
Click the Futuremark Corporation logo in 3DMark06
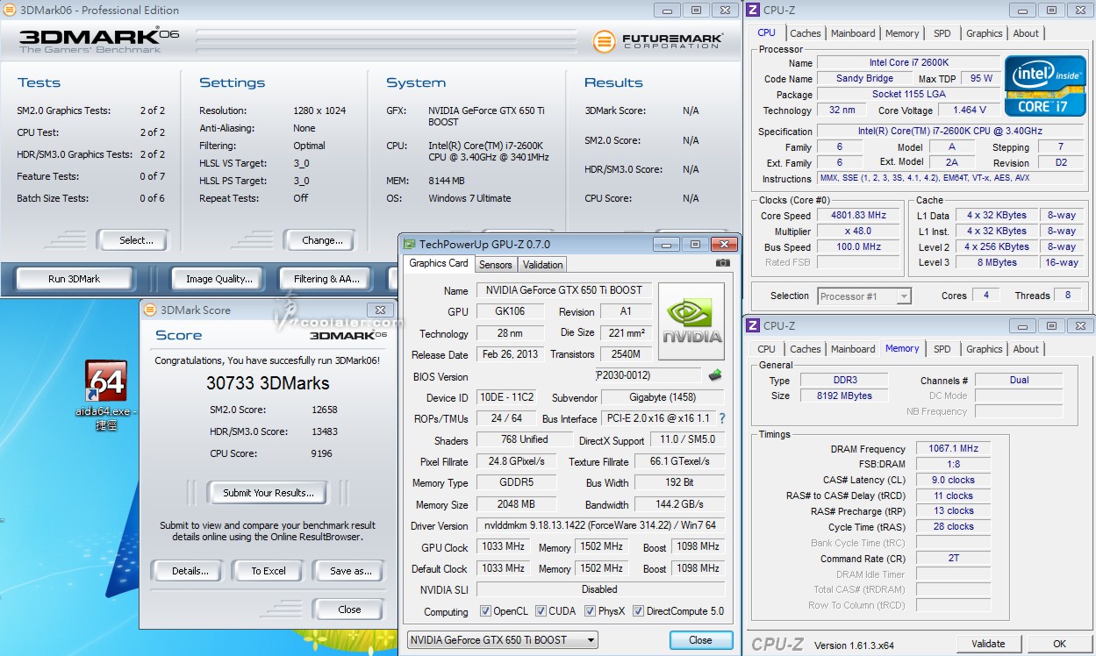coord(658,41)
